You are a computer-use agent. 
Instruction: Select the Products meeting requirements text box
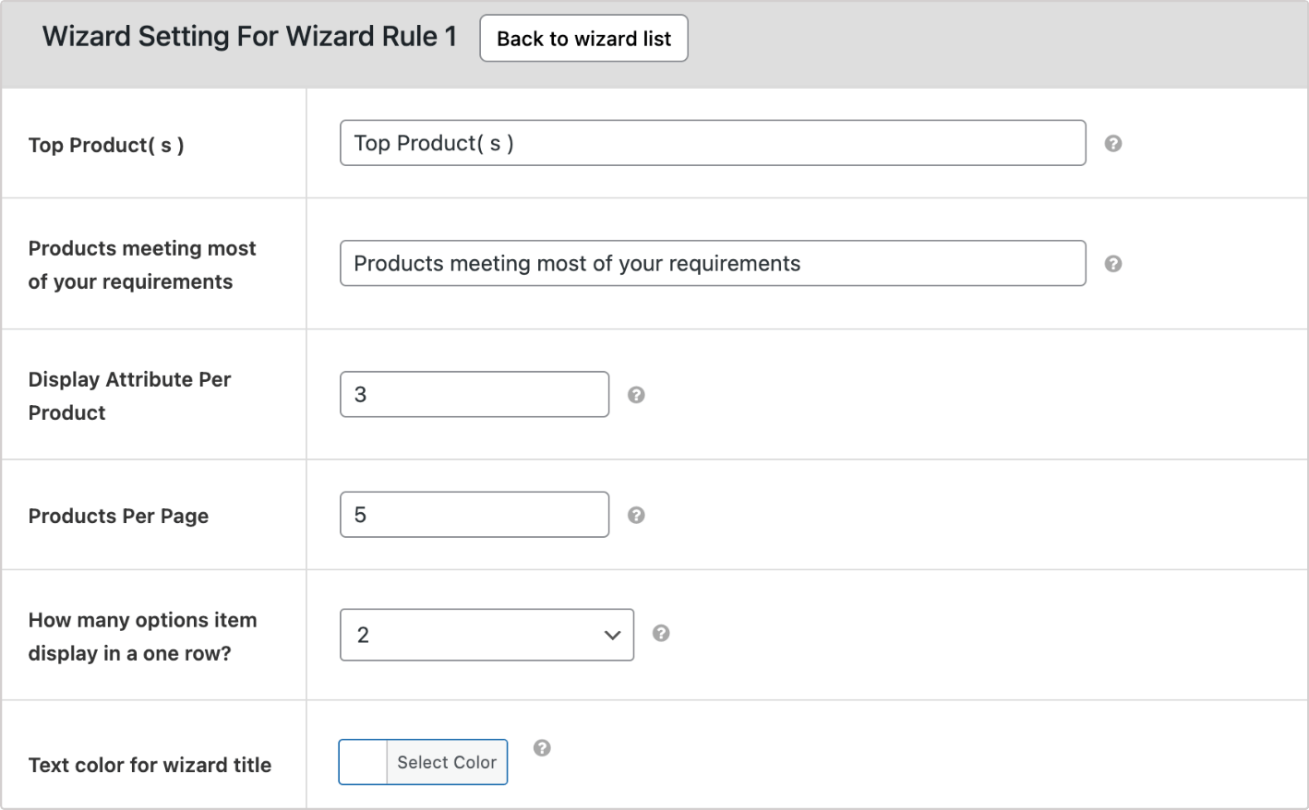(x=713, y=263)
